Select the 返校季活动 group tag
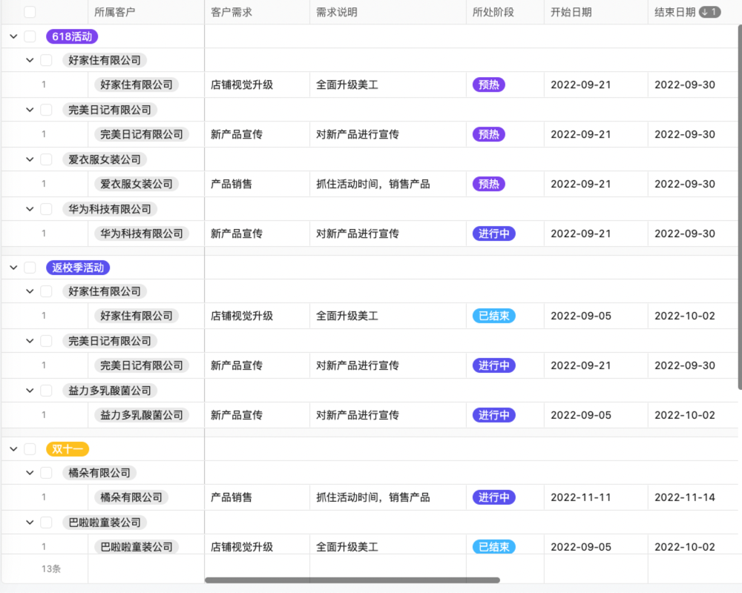The height and width of the screenshot is (593, 742). pos(77,268)
